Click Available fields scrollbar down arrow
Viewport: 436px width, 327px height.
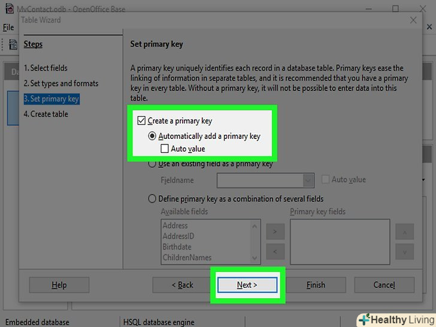coord(255,258)
